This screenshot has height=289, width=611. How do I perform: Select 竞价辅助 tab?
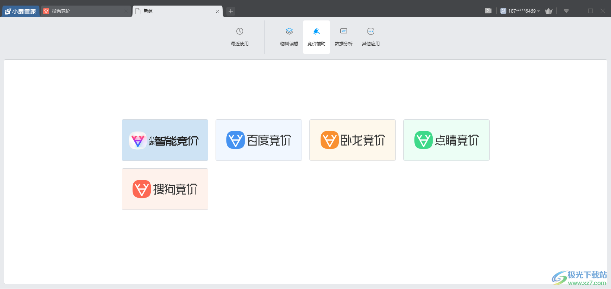coord(316,37)
